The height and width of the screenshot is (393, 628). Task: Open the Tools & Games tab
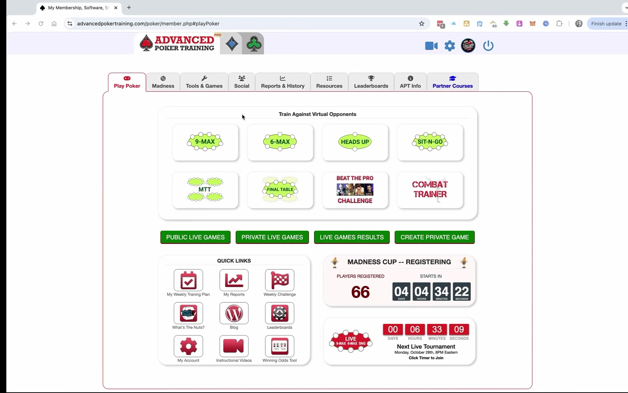(204, 82)
